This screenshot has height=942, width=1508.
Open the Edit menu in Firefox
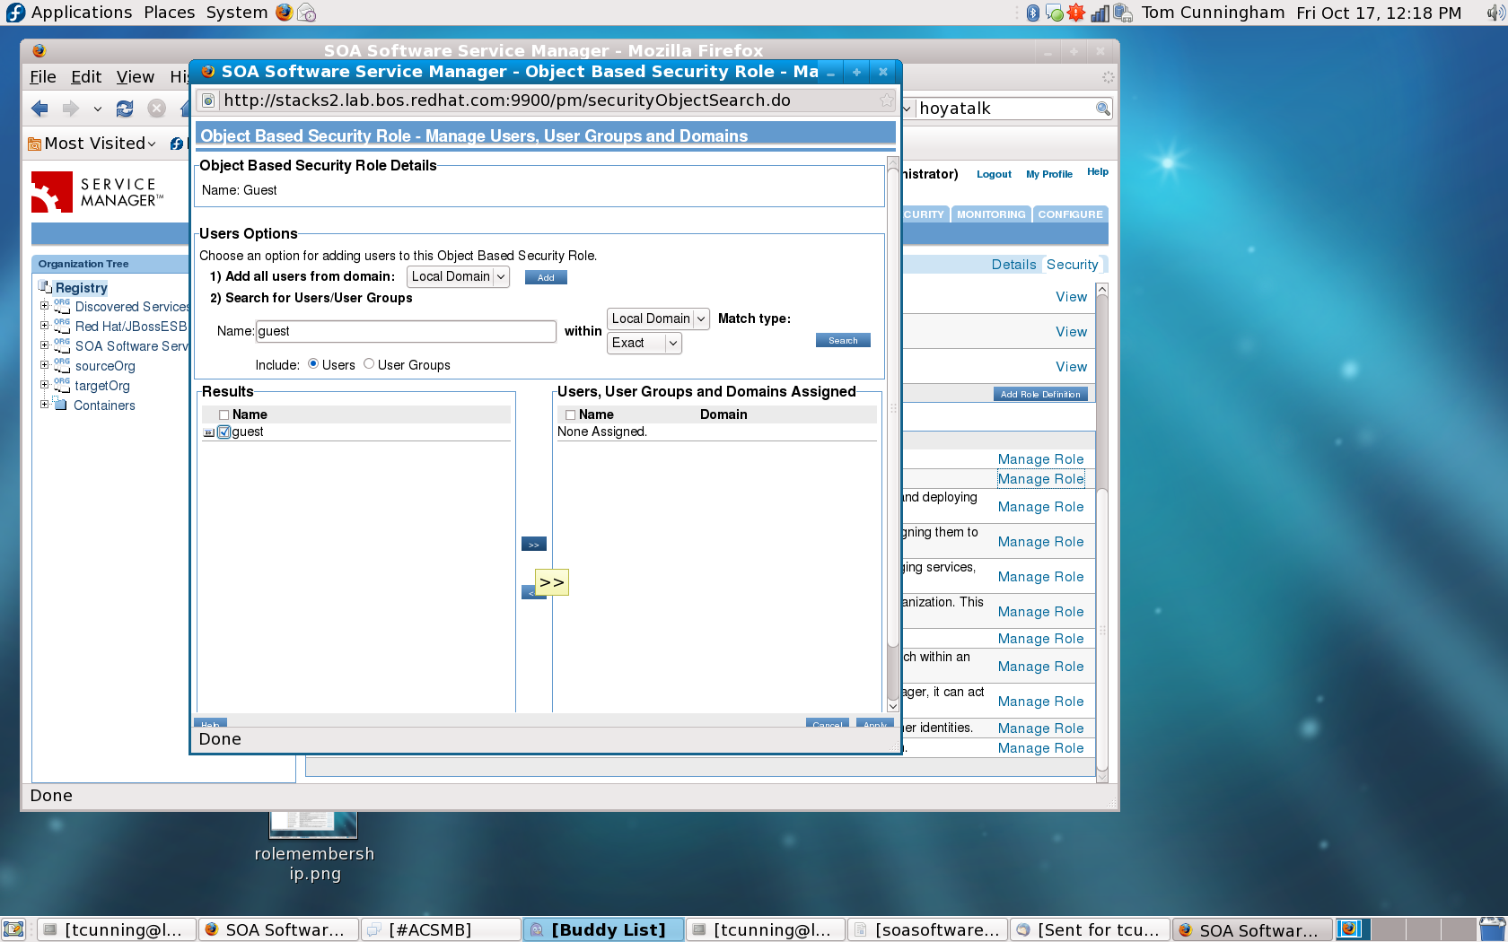pos(86,77)
